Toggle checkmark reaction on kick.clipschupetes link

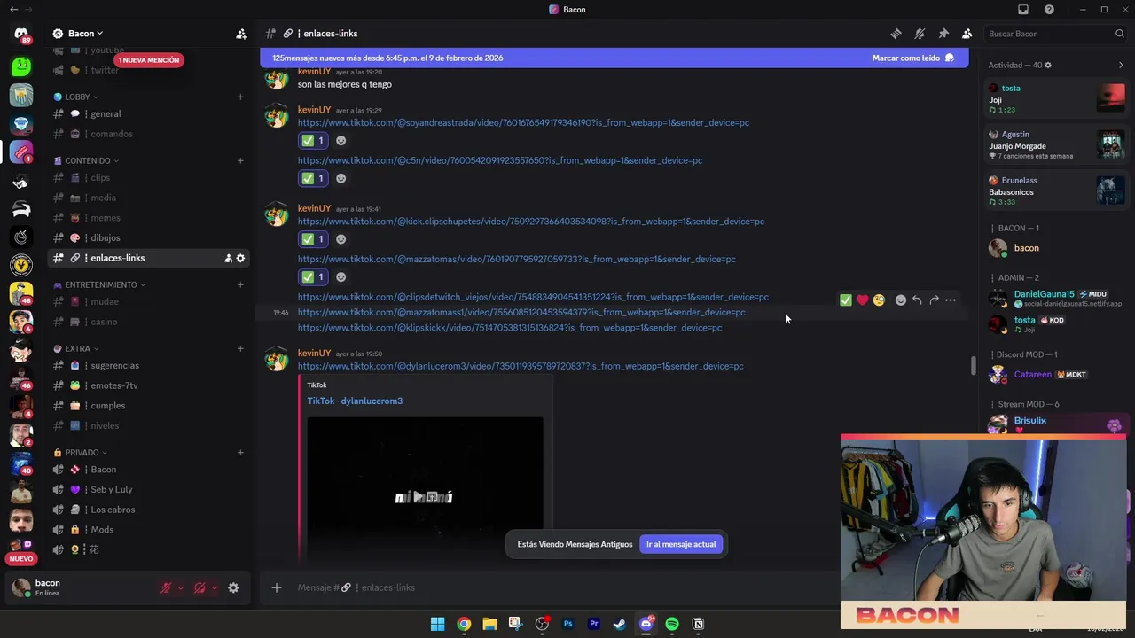tap(313, 239)
